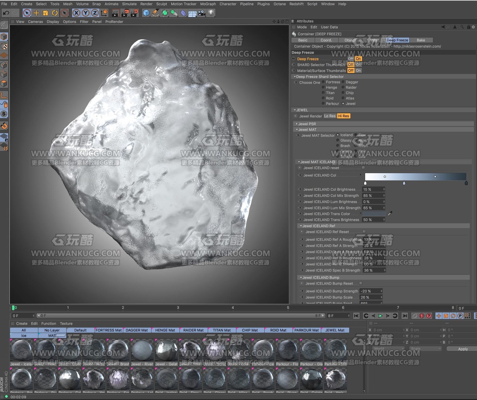The width and height of the screenshot is (477, 400).
Task: Select the Scale tool
Action: coord(46,13)
